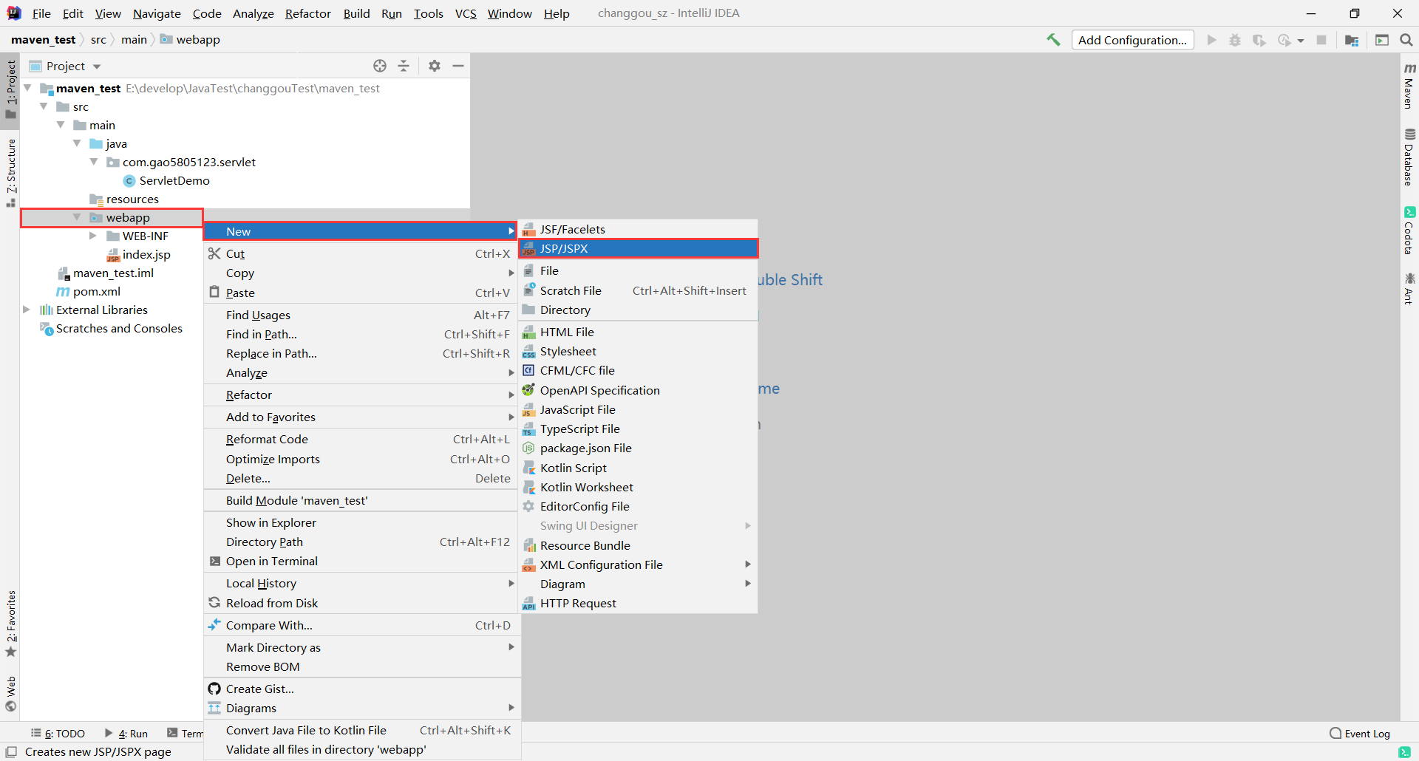Expand Refactor submenu
Screen dimensions: 1419x761
(x=361, y=395)
